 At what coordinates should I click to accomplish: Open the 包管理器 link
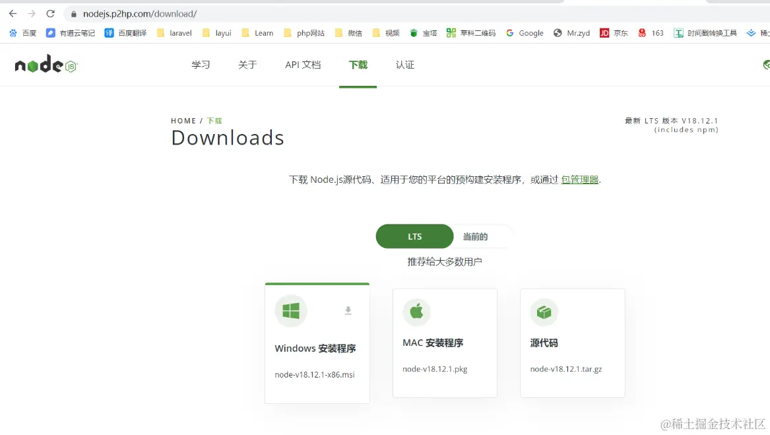[x=579, y=180]
